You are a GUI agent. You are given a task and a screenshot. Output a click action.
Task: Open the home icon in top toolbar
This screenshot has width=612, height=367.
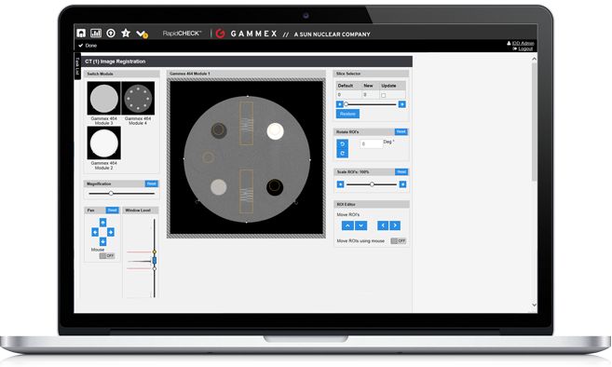tap(81, 34)
